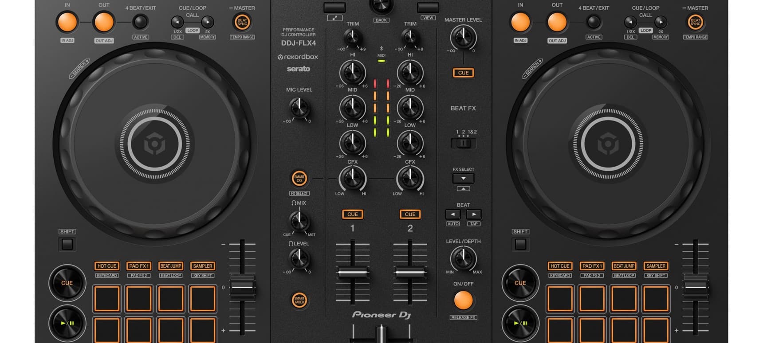Select right deck BEAT JUMP pad mode
The width and height of the screenshot is (763, 343).
pos(624,266)
